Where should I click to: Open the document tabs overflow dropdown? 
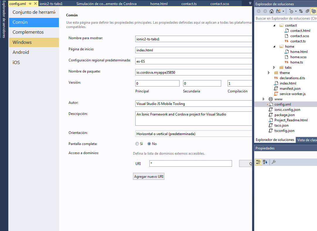tap(250, 4)
